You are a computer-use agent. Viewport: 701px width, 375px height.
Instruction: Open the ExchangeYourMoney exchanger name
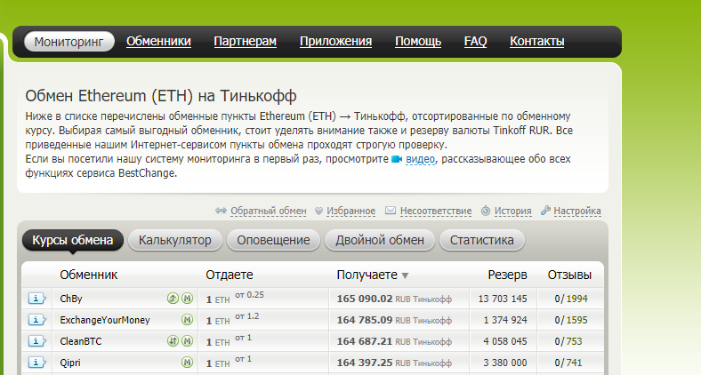point(105,320)
